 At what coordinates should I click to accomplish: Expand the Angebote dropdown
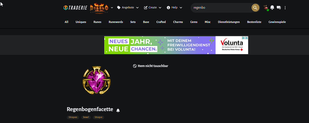point(128,7)
